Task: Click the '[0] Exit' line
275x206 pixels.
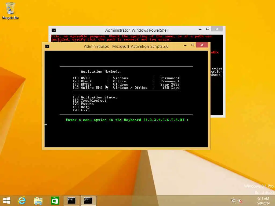Action: tap(81, 110)
